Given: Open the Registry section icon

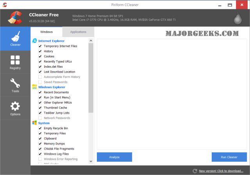Looking at the screenshot, I should (x=15, y=60).
